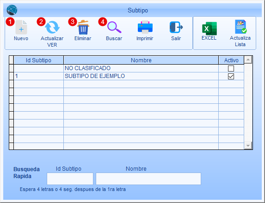Click the Imprimir printer icon
Image resolution: width=265 pixels, height=203 pixels.
pyautogui.click(x=145, y=27)
